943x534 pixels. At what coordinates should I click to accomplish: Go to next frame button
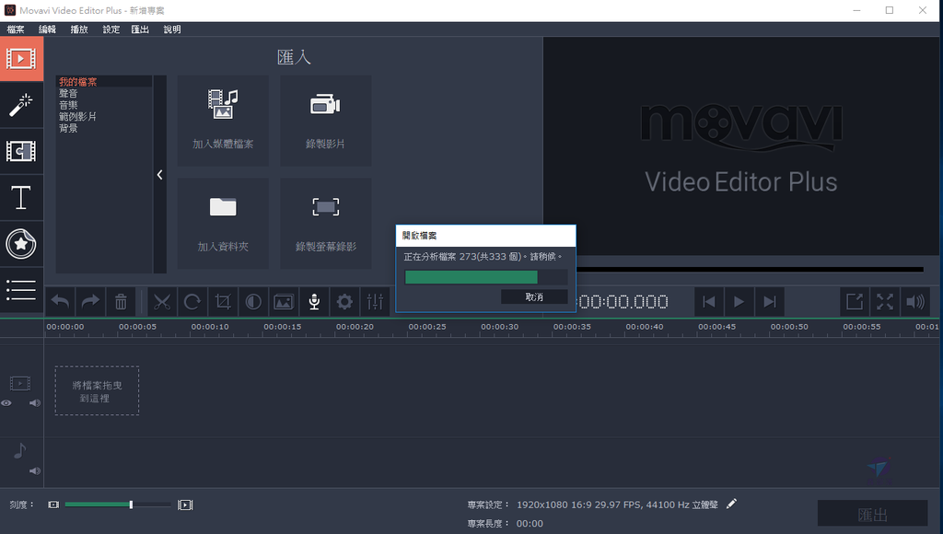coord(770,302)
